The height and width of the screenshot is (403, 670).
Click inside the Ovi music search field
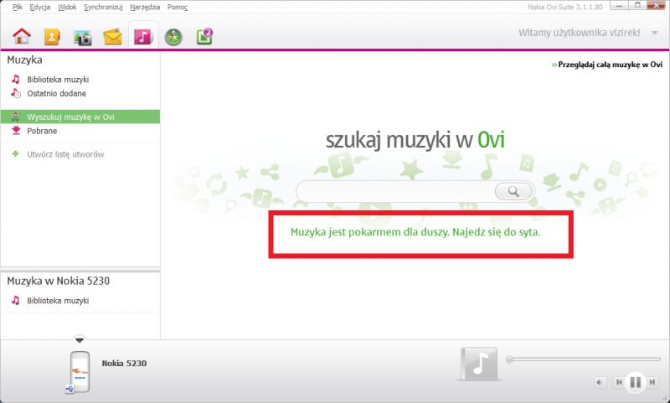pyautogui.click(x=395, y=191)
